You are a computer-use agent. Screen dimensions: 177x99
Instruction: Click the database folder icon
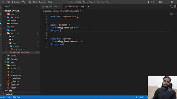point(9,24)
